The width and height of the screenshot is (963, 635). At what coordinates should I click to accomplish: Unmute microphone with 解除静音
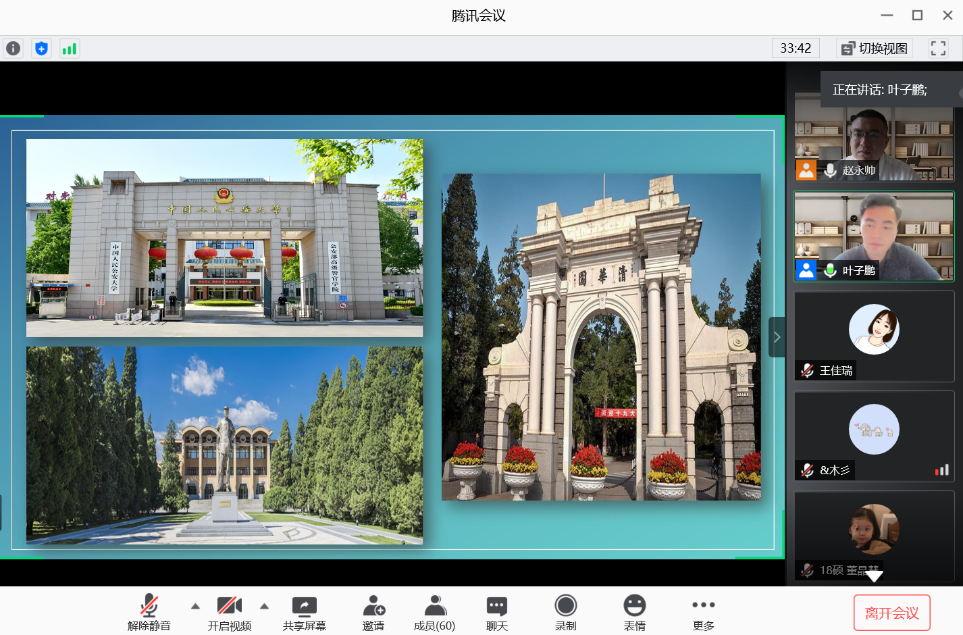point(149,613)
